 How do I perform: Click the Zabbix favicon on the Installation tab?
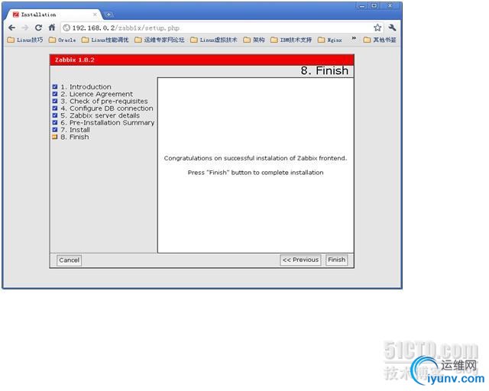click(x=15, y=15)
